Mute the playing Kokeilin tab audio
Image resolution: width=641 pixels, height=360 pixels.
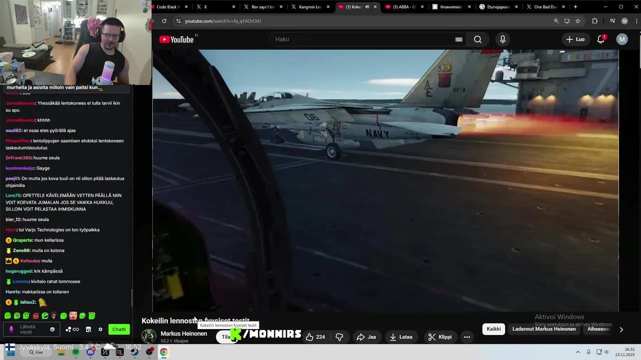[x=367, y=7]
